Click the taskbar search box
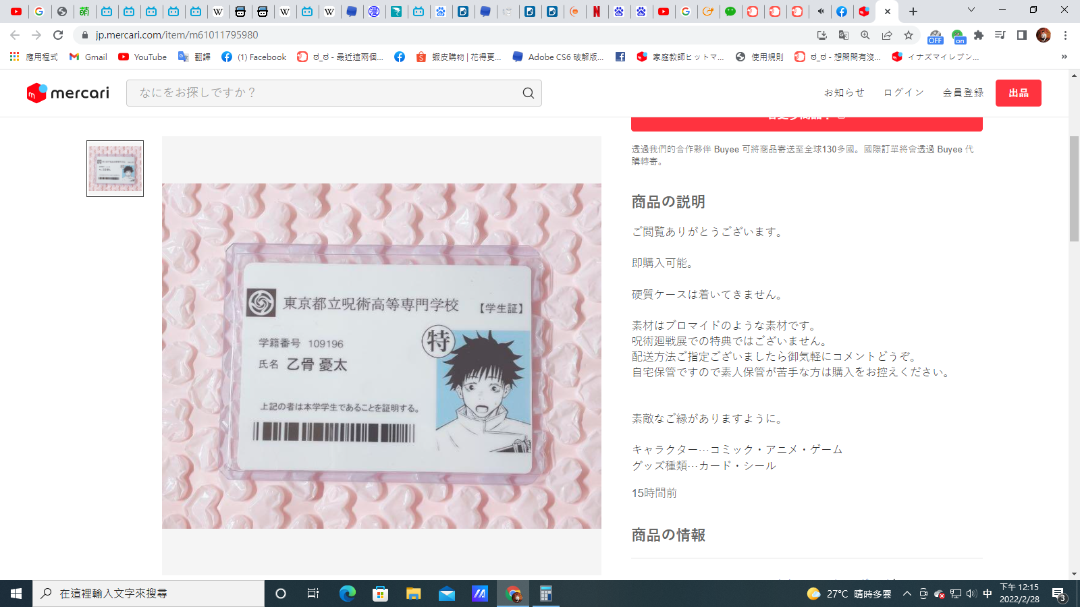 coord(148,594)
